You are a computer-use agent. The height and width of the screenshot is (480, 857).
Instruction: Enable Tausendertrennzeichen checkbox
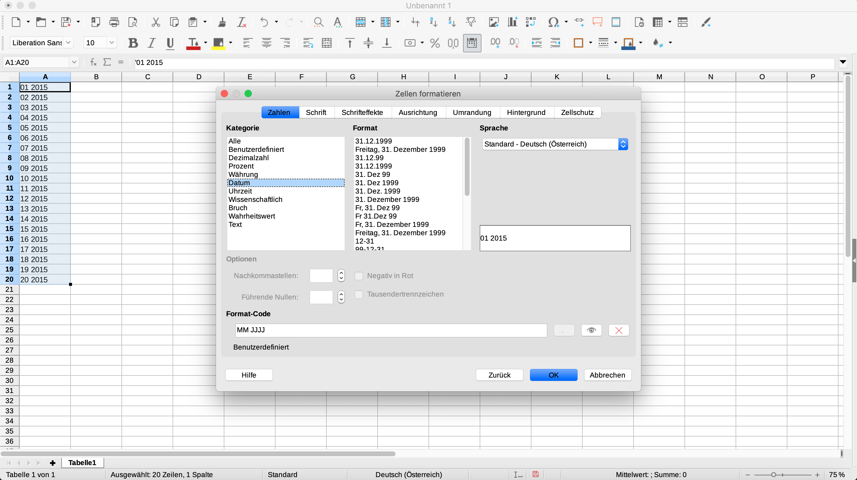pyautogui.click(x=359, y=294)
